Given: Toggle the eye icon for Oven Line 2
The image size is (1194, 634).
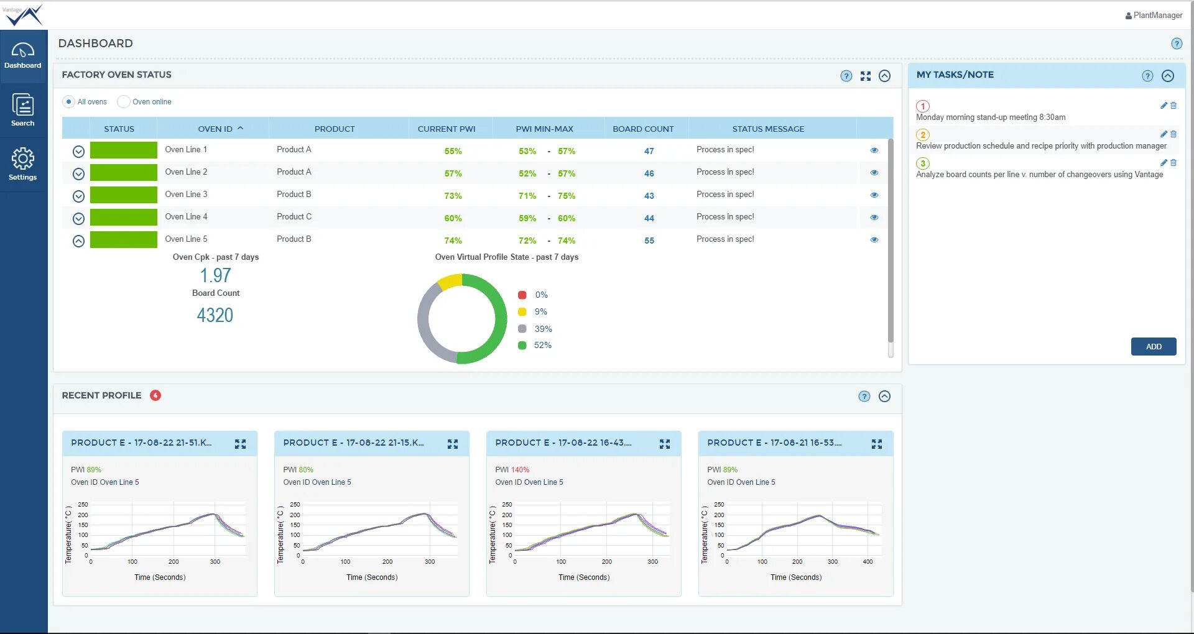Looking at the screenshot, I should [874, 172].
